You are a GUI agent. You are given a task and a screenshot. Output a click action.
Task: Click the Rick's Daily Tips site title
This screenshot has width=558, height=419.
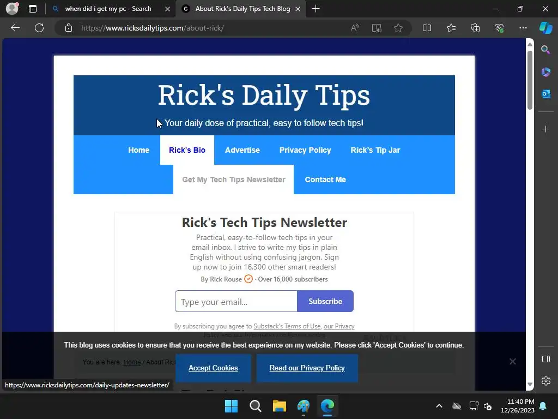pos(264,95)
